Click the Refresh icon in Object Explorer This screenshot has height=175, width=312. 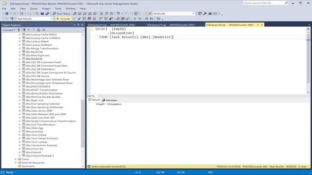[39, 30]
